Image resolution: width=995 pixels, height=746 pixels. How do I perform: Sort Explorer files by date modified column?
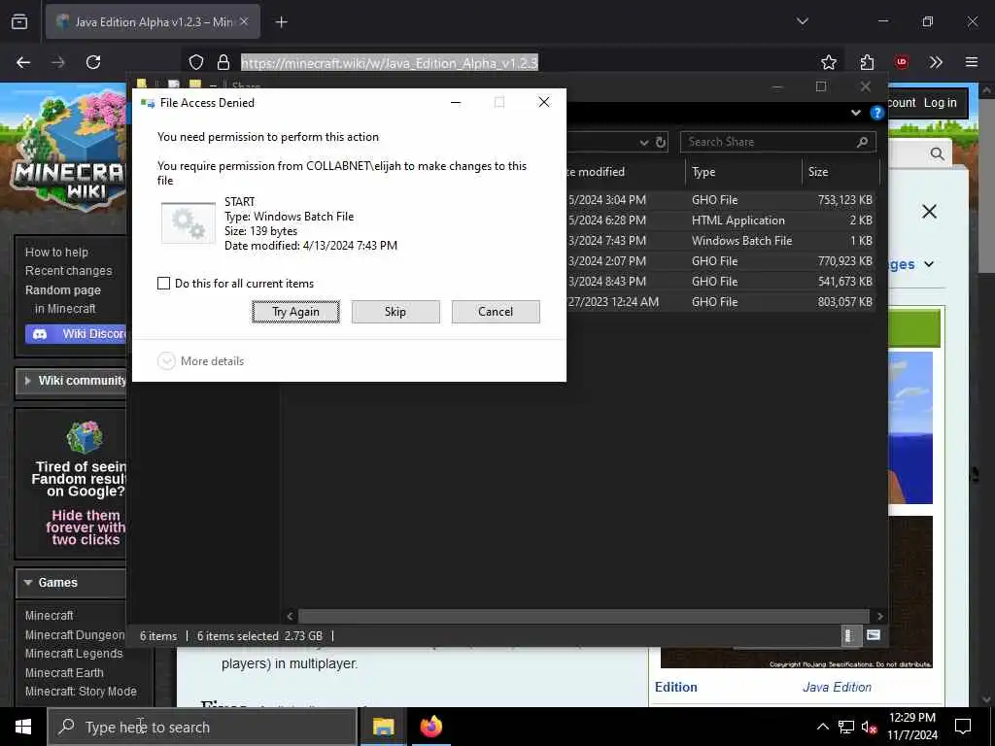pos(625,172)
